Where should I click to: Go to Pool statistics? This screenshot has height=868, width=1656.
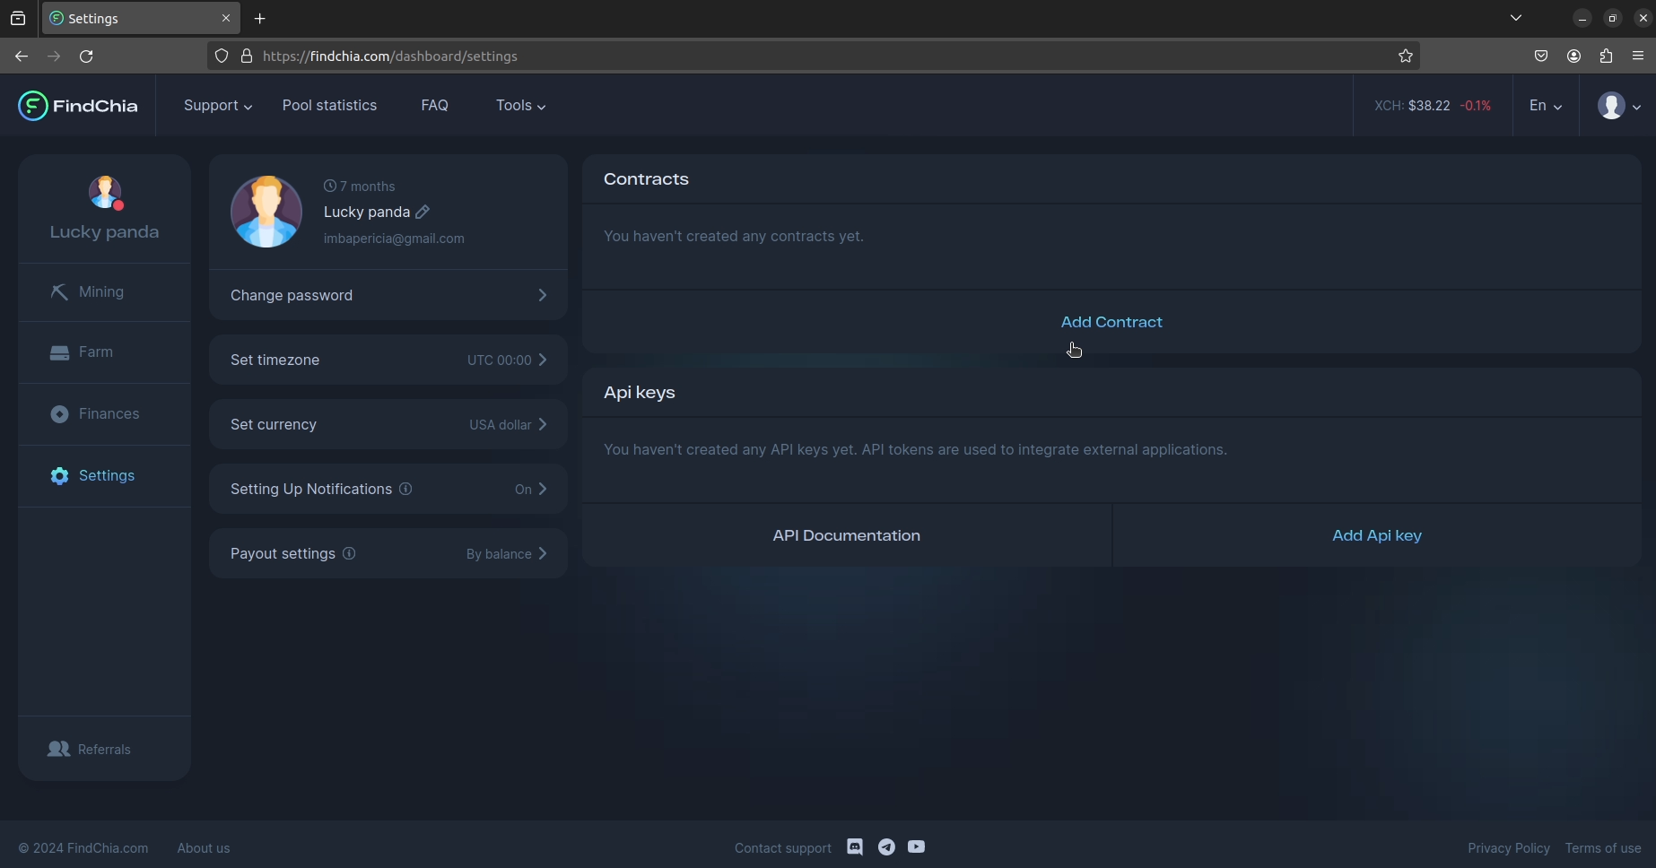pos(329,106)
